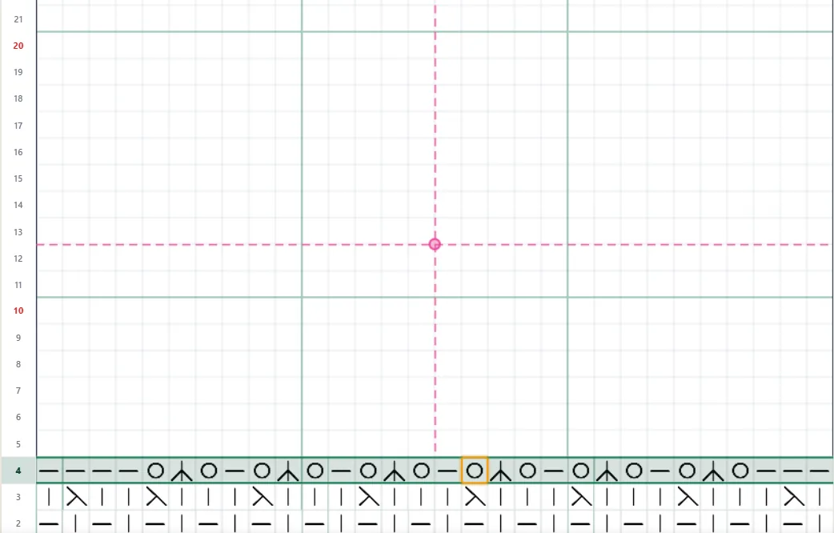This screenshot has height=533, width=834.
Task: Select the red row number 20
Action: pos(18,46)
